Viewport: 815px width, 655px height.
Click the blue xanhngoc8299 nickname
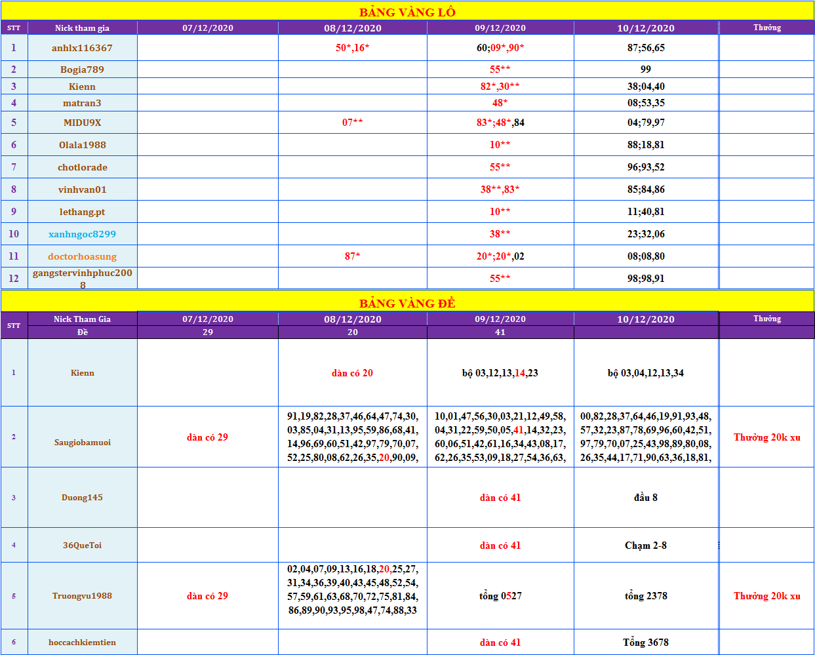coord(83,234)
